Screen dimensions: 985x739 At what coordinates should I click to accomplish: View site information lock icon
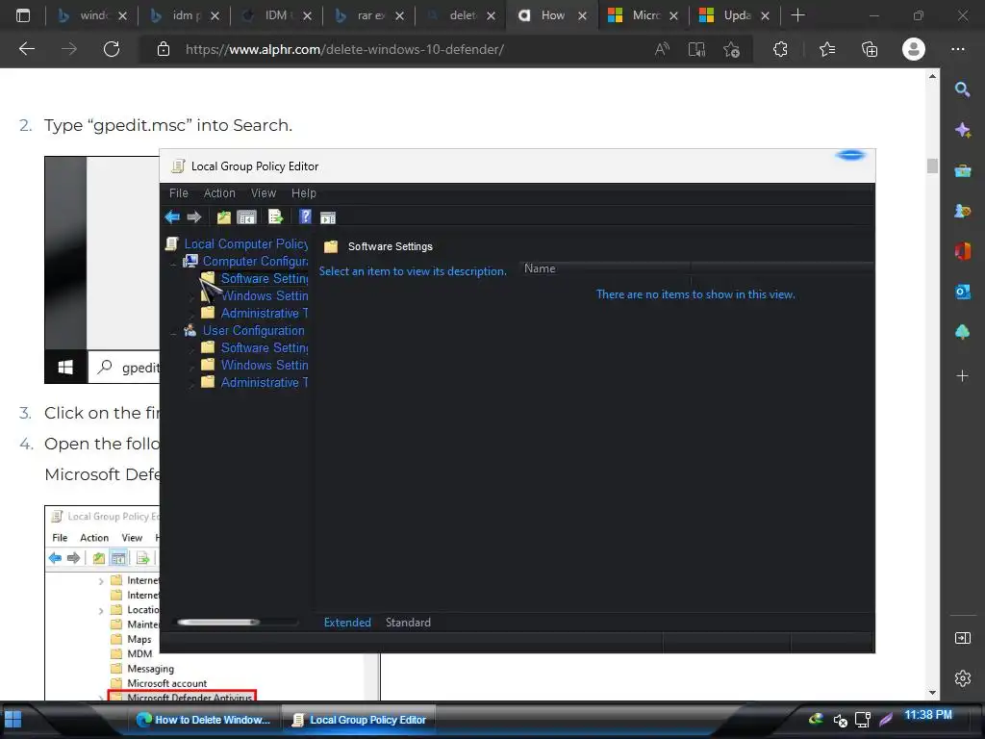coord(164,49)
